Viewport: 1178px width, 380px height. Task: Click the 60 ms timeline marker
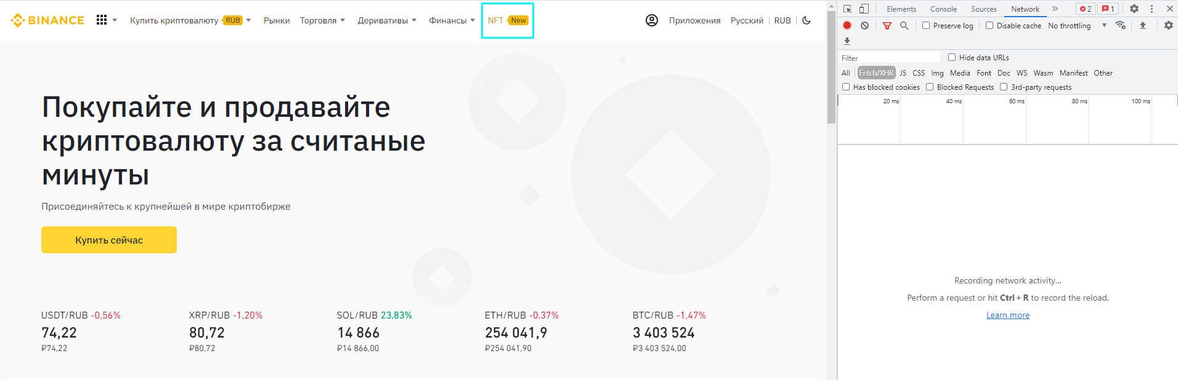tap(1017, 101)
